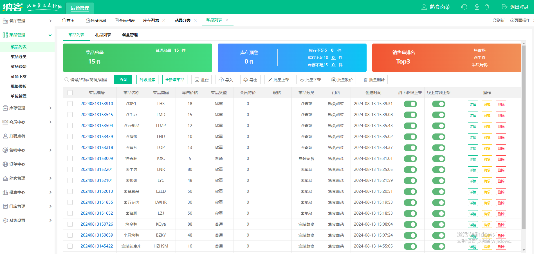Open 扫码点餐 from the sidebar
Image resolution: width=534 pixels, height=254 pixels.
(17, 136)
